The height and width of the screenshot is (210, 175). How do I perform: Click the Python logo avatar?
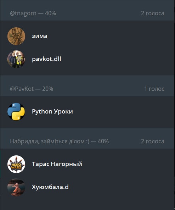pos(16,111)
